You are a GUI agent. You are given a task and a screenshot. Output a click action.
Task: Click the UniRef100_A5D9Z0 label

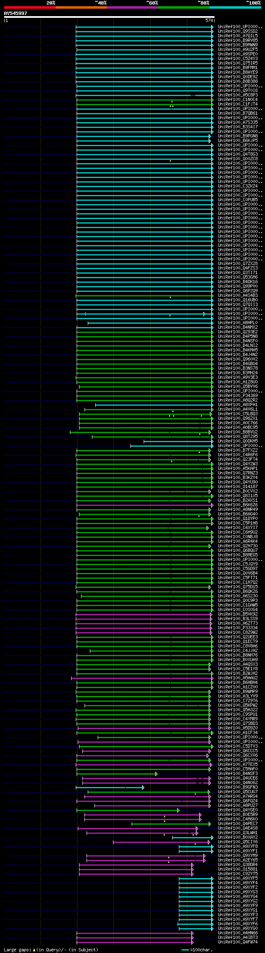pos(238,728)
